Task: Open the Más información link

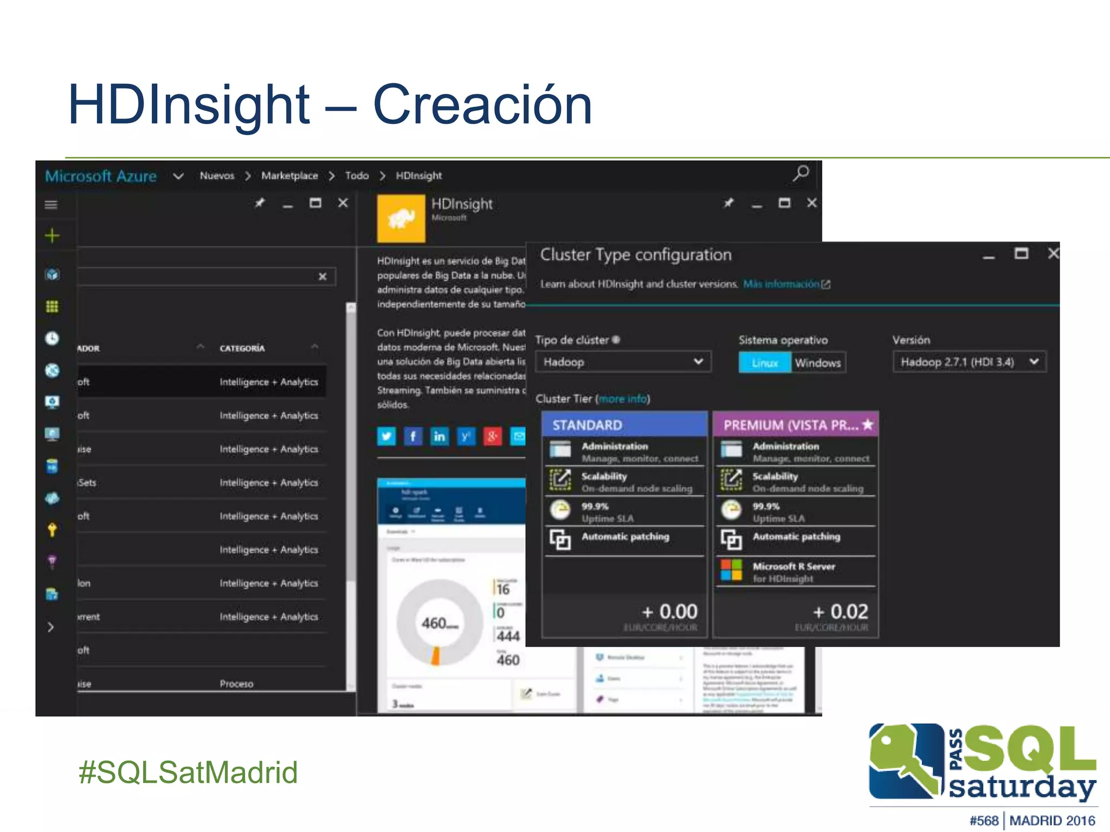Action: 786,284
